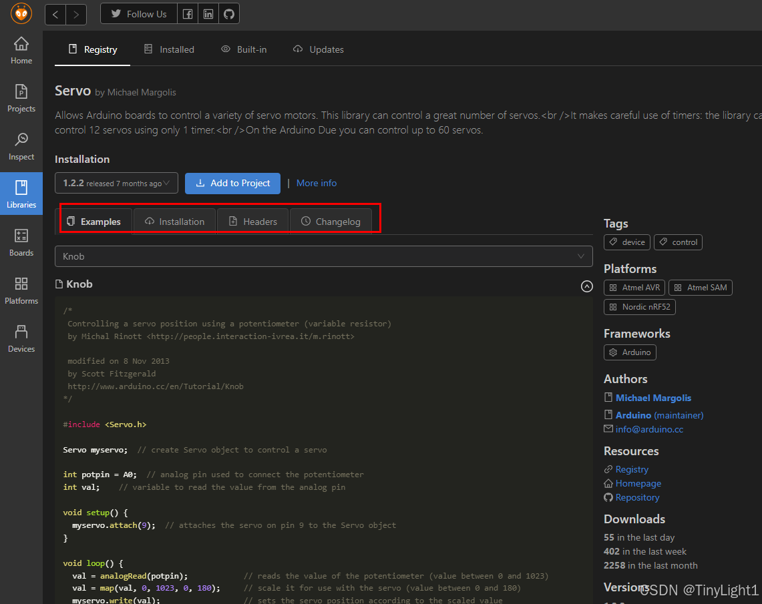The height and width of the screenshot is (604, 762).
Task: Open the LinkedIn icon link
Action: coord(208,13)
